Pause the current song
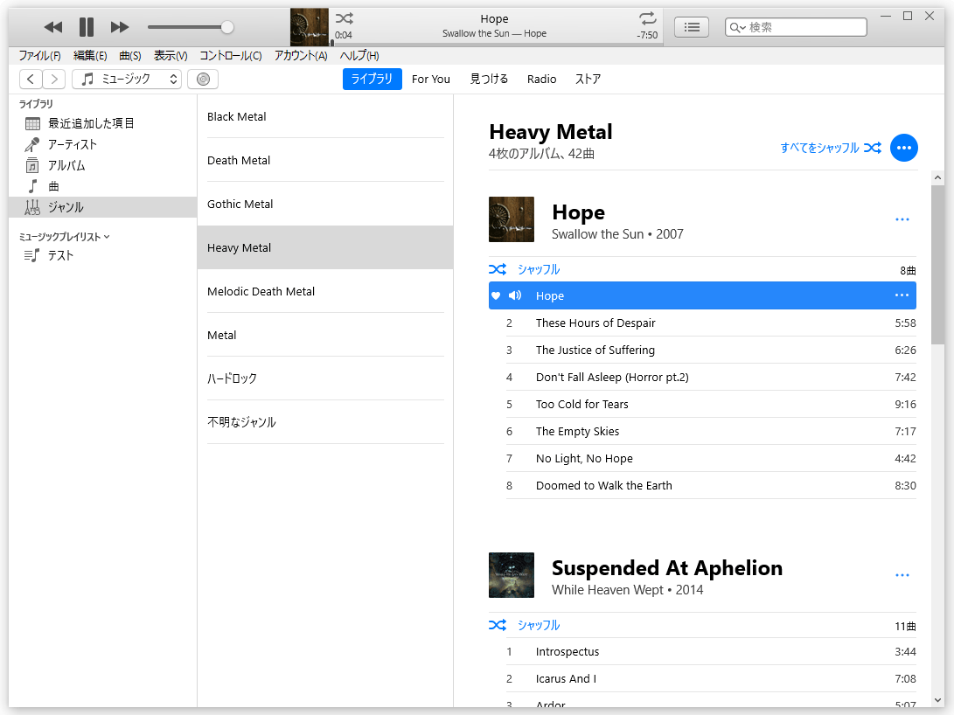The width and height of the screenshot is (954, 715). point(87,27)
